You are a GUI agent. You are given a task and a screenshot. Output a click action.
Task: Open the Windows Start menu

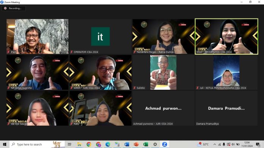pyautogui.click(x=5, y=144)
